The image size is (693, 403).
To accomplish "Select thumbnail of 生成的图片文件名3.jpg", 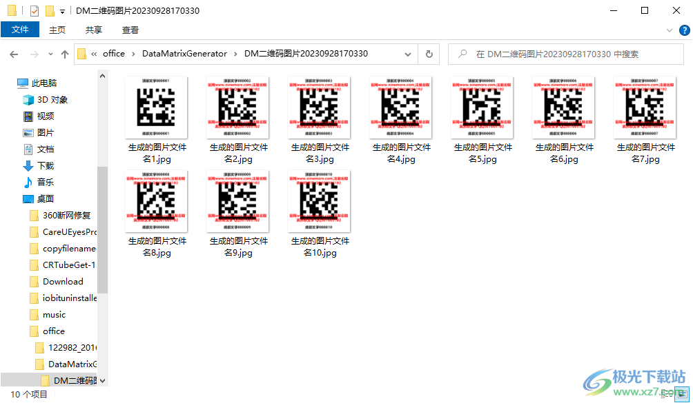I will 319,107.
